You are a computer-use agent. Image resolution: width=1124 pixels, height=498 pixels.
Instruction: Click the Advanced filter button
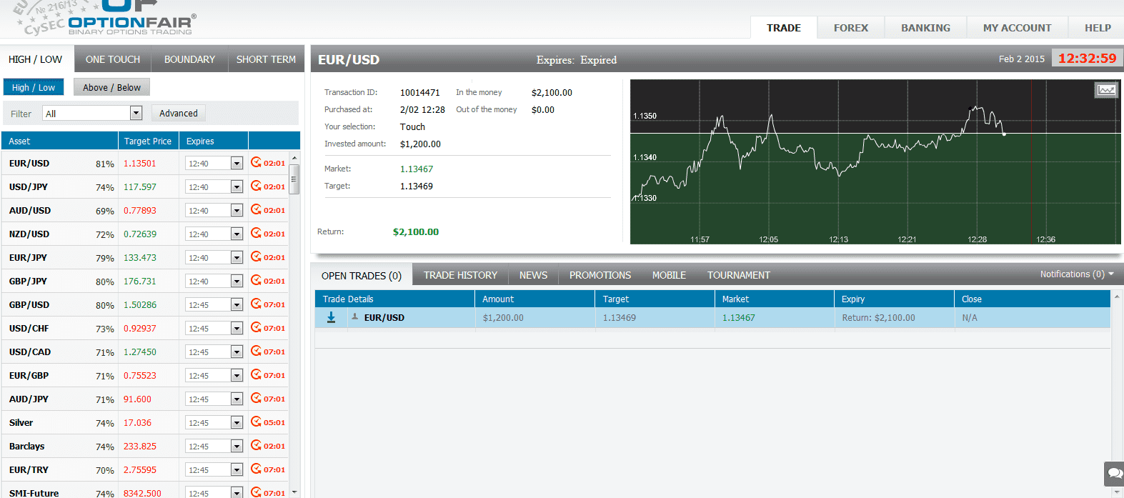(x=179, y=113)
